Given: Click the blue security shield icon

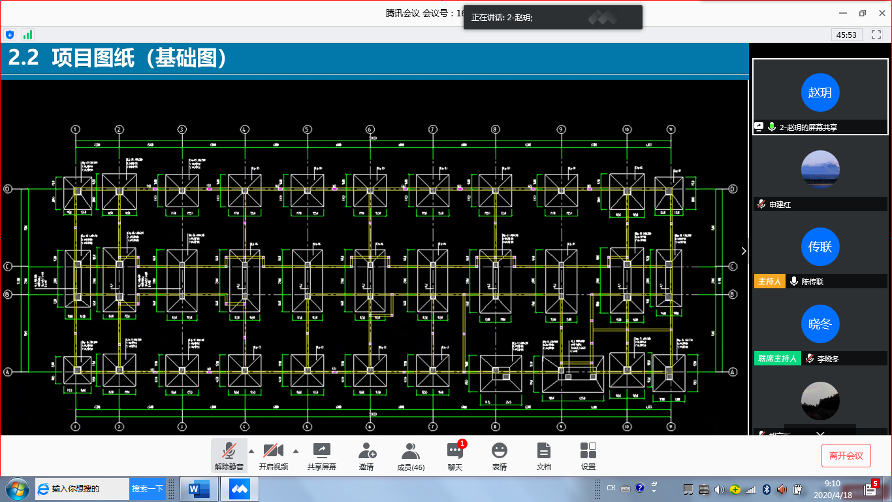Looking at the screenshot, I should point(10,35).
